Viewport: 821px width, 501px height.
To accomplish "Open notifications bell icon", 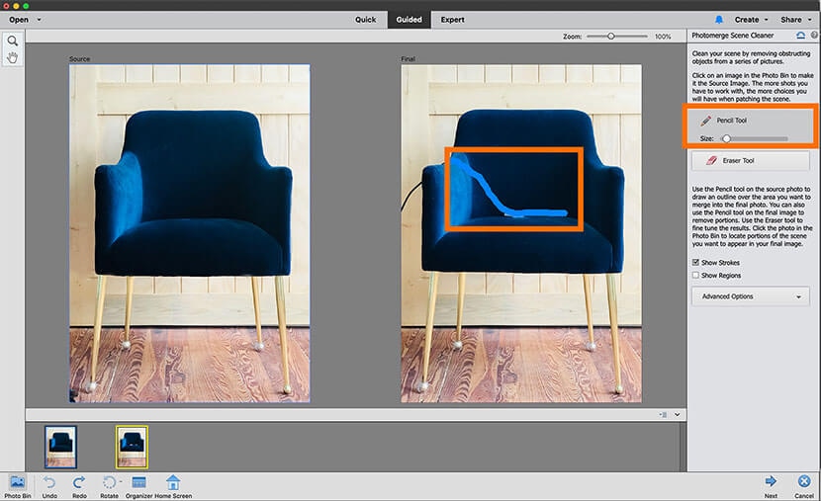I will click(718, 19).
